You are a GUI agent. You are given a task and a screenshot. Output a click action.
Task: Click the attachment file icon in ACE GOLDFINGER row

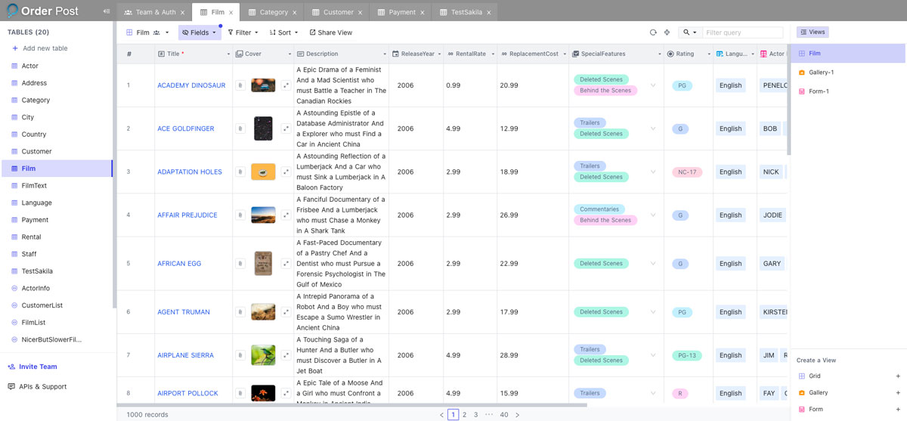point(240,128)
